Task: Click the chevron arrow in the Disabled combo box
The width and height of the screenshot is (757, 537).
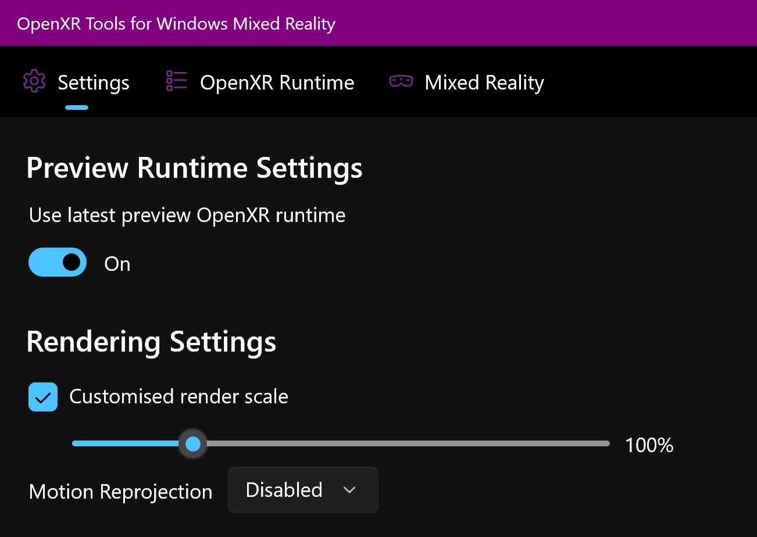Action: coord(349,491)
